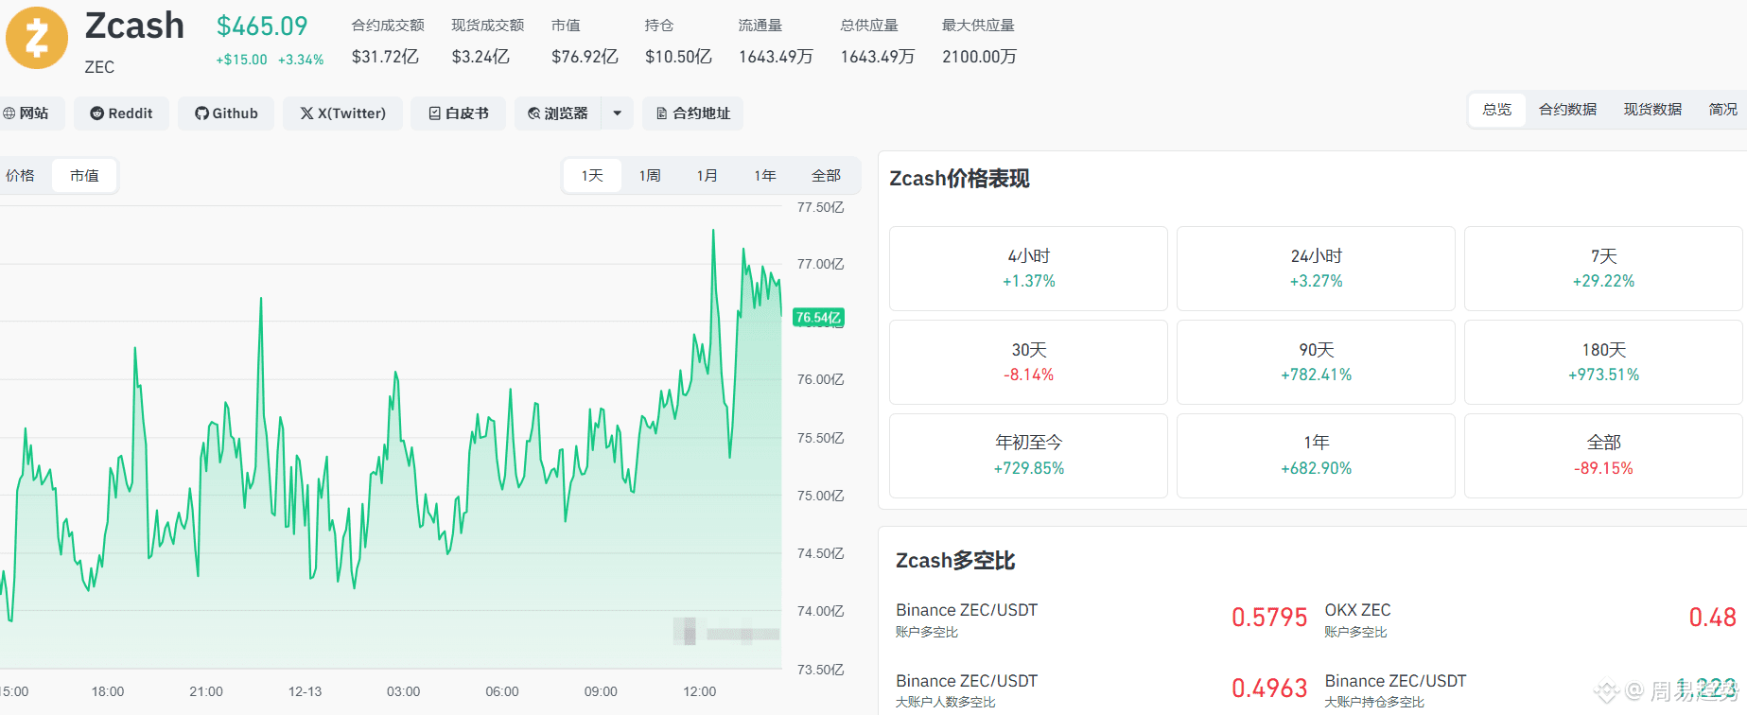Click the whitepaper document icon
Image resolution: width=1747 pixels, height=715 pixels.
435,113
